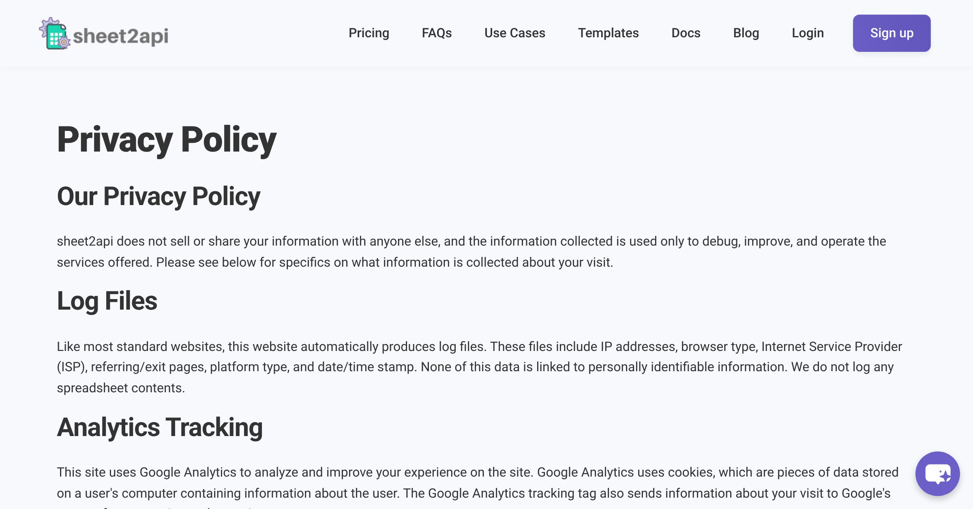Click the sheet2api logo icon
This screenshot has width=973, height=509.
[55, 35]
